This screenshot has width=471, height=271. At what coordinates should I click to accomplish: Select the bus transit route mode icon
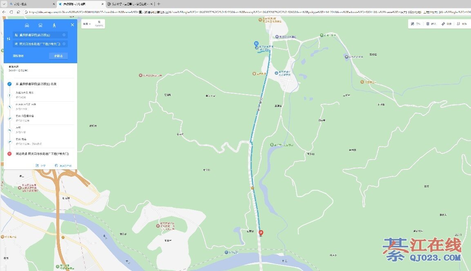coord(40,25)
